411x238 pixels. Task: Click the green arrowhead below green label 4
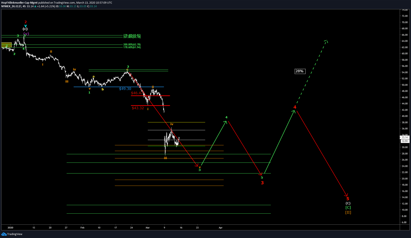pyautogui.click(x=226, y=122)
